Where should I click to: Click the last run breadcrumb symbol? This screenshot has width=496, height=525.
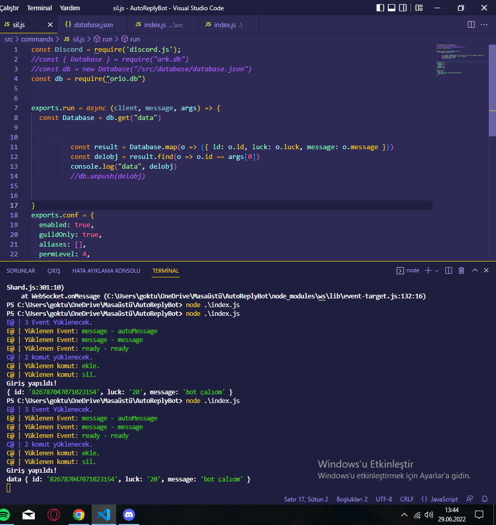pos(131,39)
